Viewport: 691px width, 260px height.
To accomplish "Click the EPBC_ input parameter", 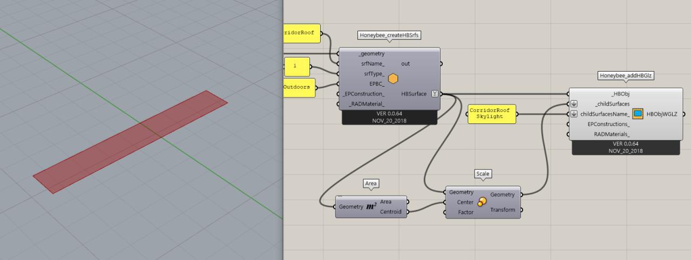I will coord(376,83).
